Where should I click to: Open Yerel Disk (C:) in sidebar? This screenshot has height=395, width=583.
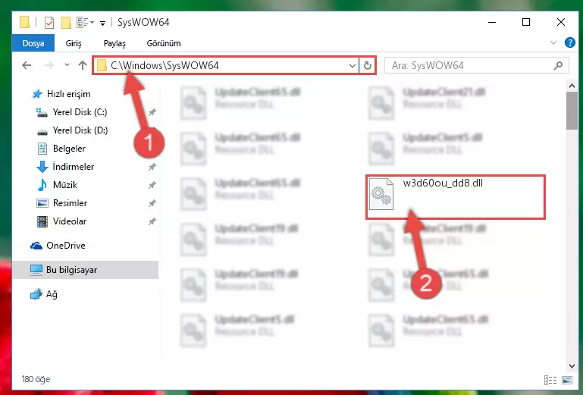(x=80, y=112)
